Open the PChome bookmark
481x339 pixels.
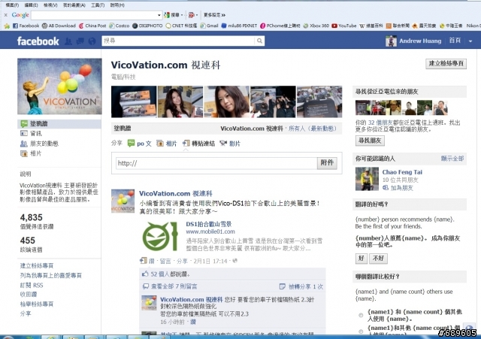click(x=280, y=26)
